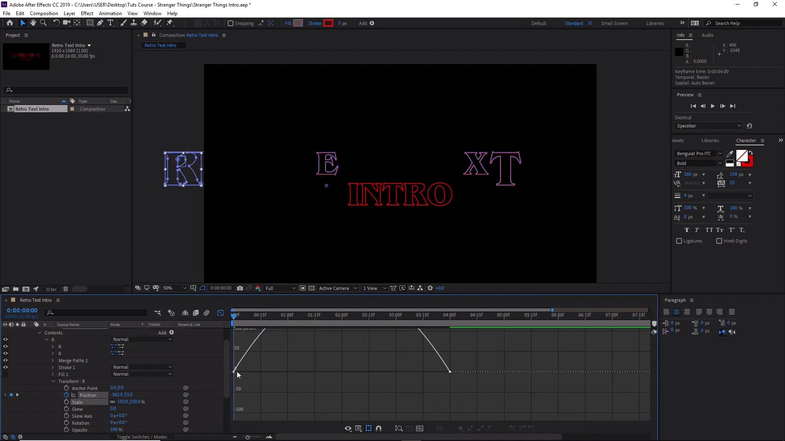The image size is (785, 441).
Task: Toggle visibility of R group
Action: 5,340
